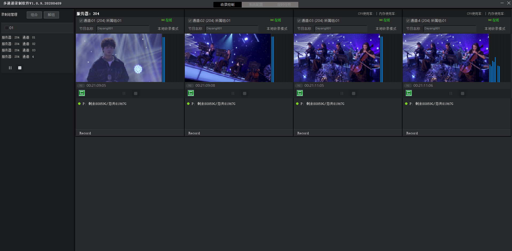The image size is (512, 251).
Task: Click the 解组 button
Action: (x=51, y=15)
